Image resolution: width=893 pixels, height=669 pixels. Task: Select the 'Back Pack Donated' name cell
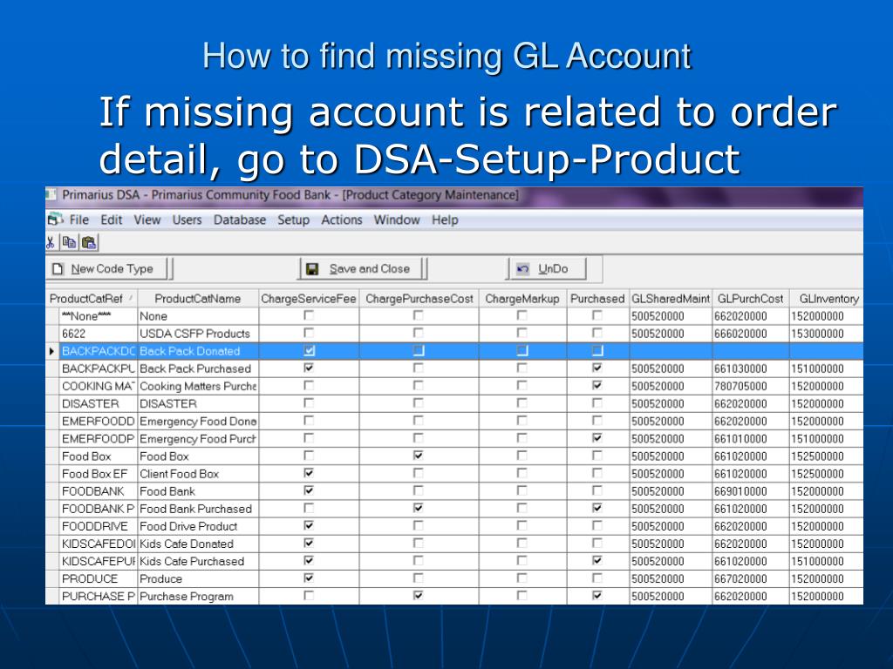tap(198, 351)
